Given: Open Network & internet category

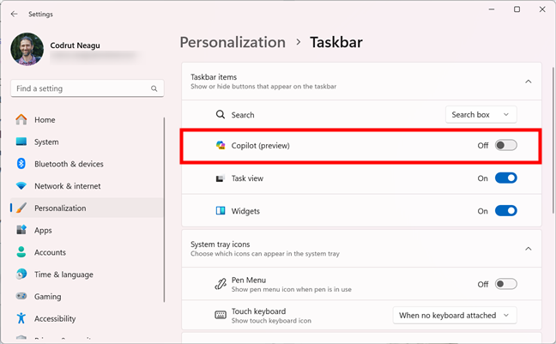Looking at the screenshot, I should 87,186.
